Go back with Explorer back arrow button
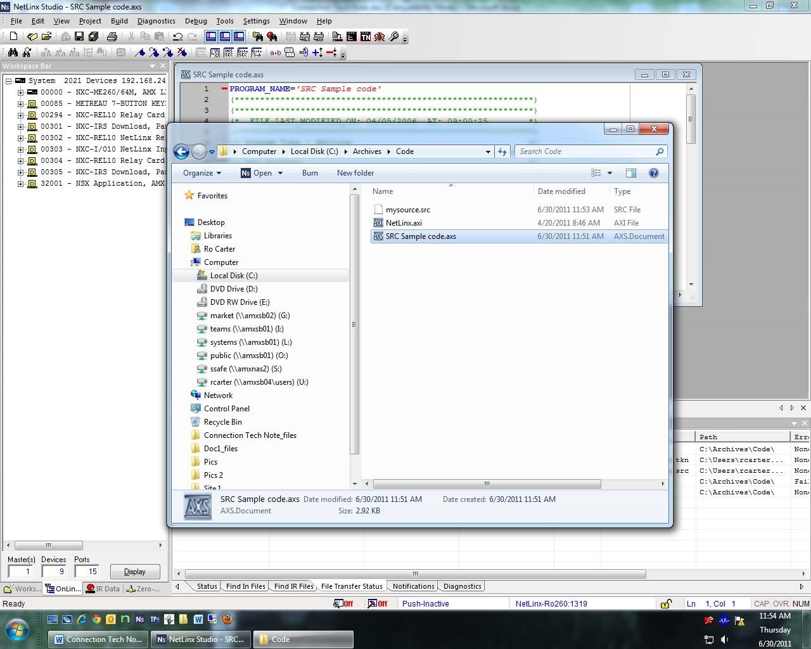The width and height of the screenshot is (811, 649). coord(181,151)
